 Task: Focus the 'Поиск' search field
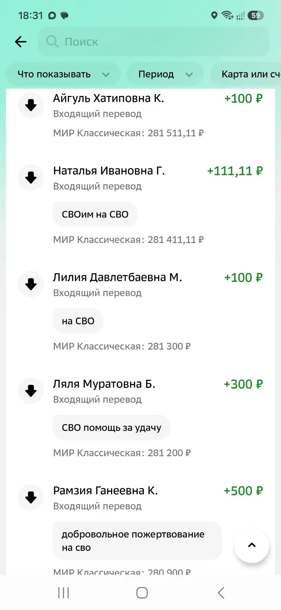(x=154, y=42)
